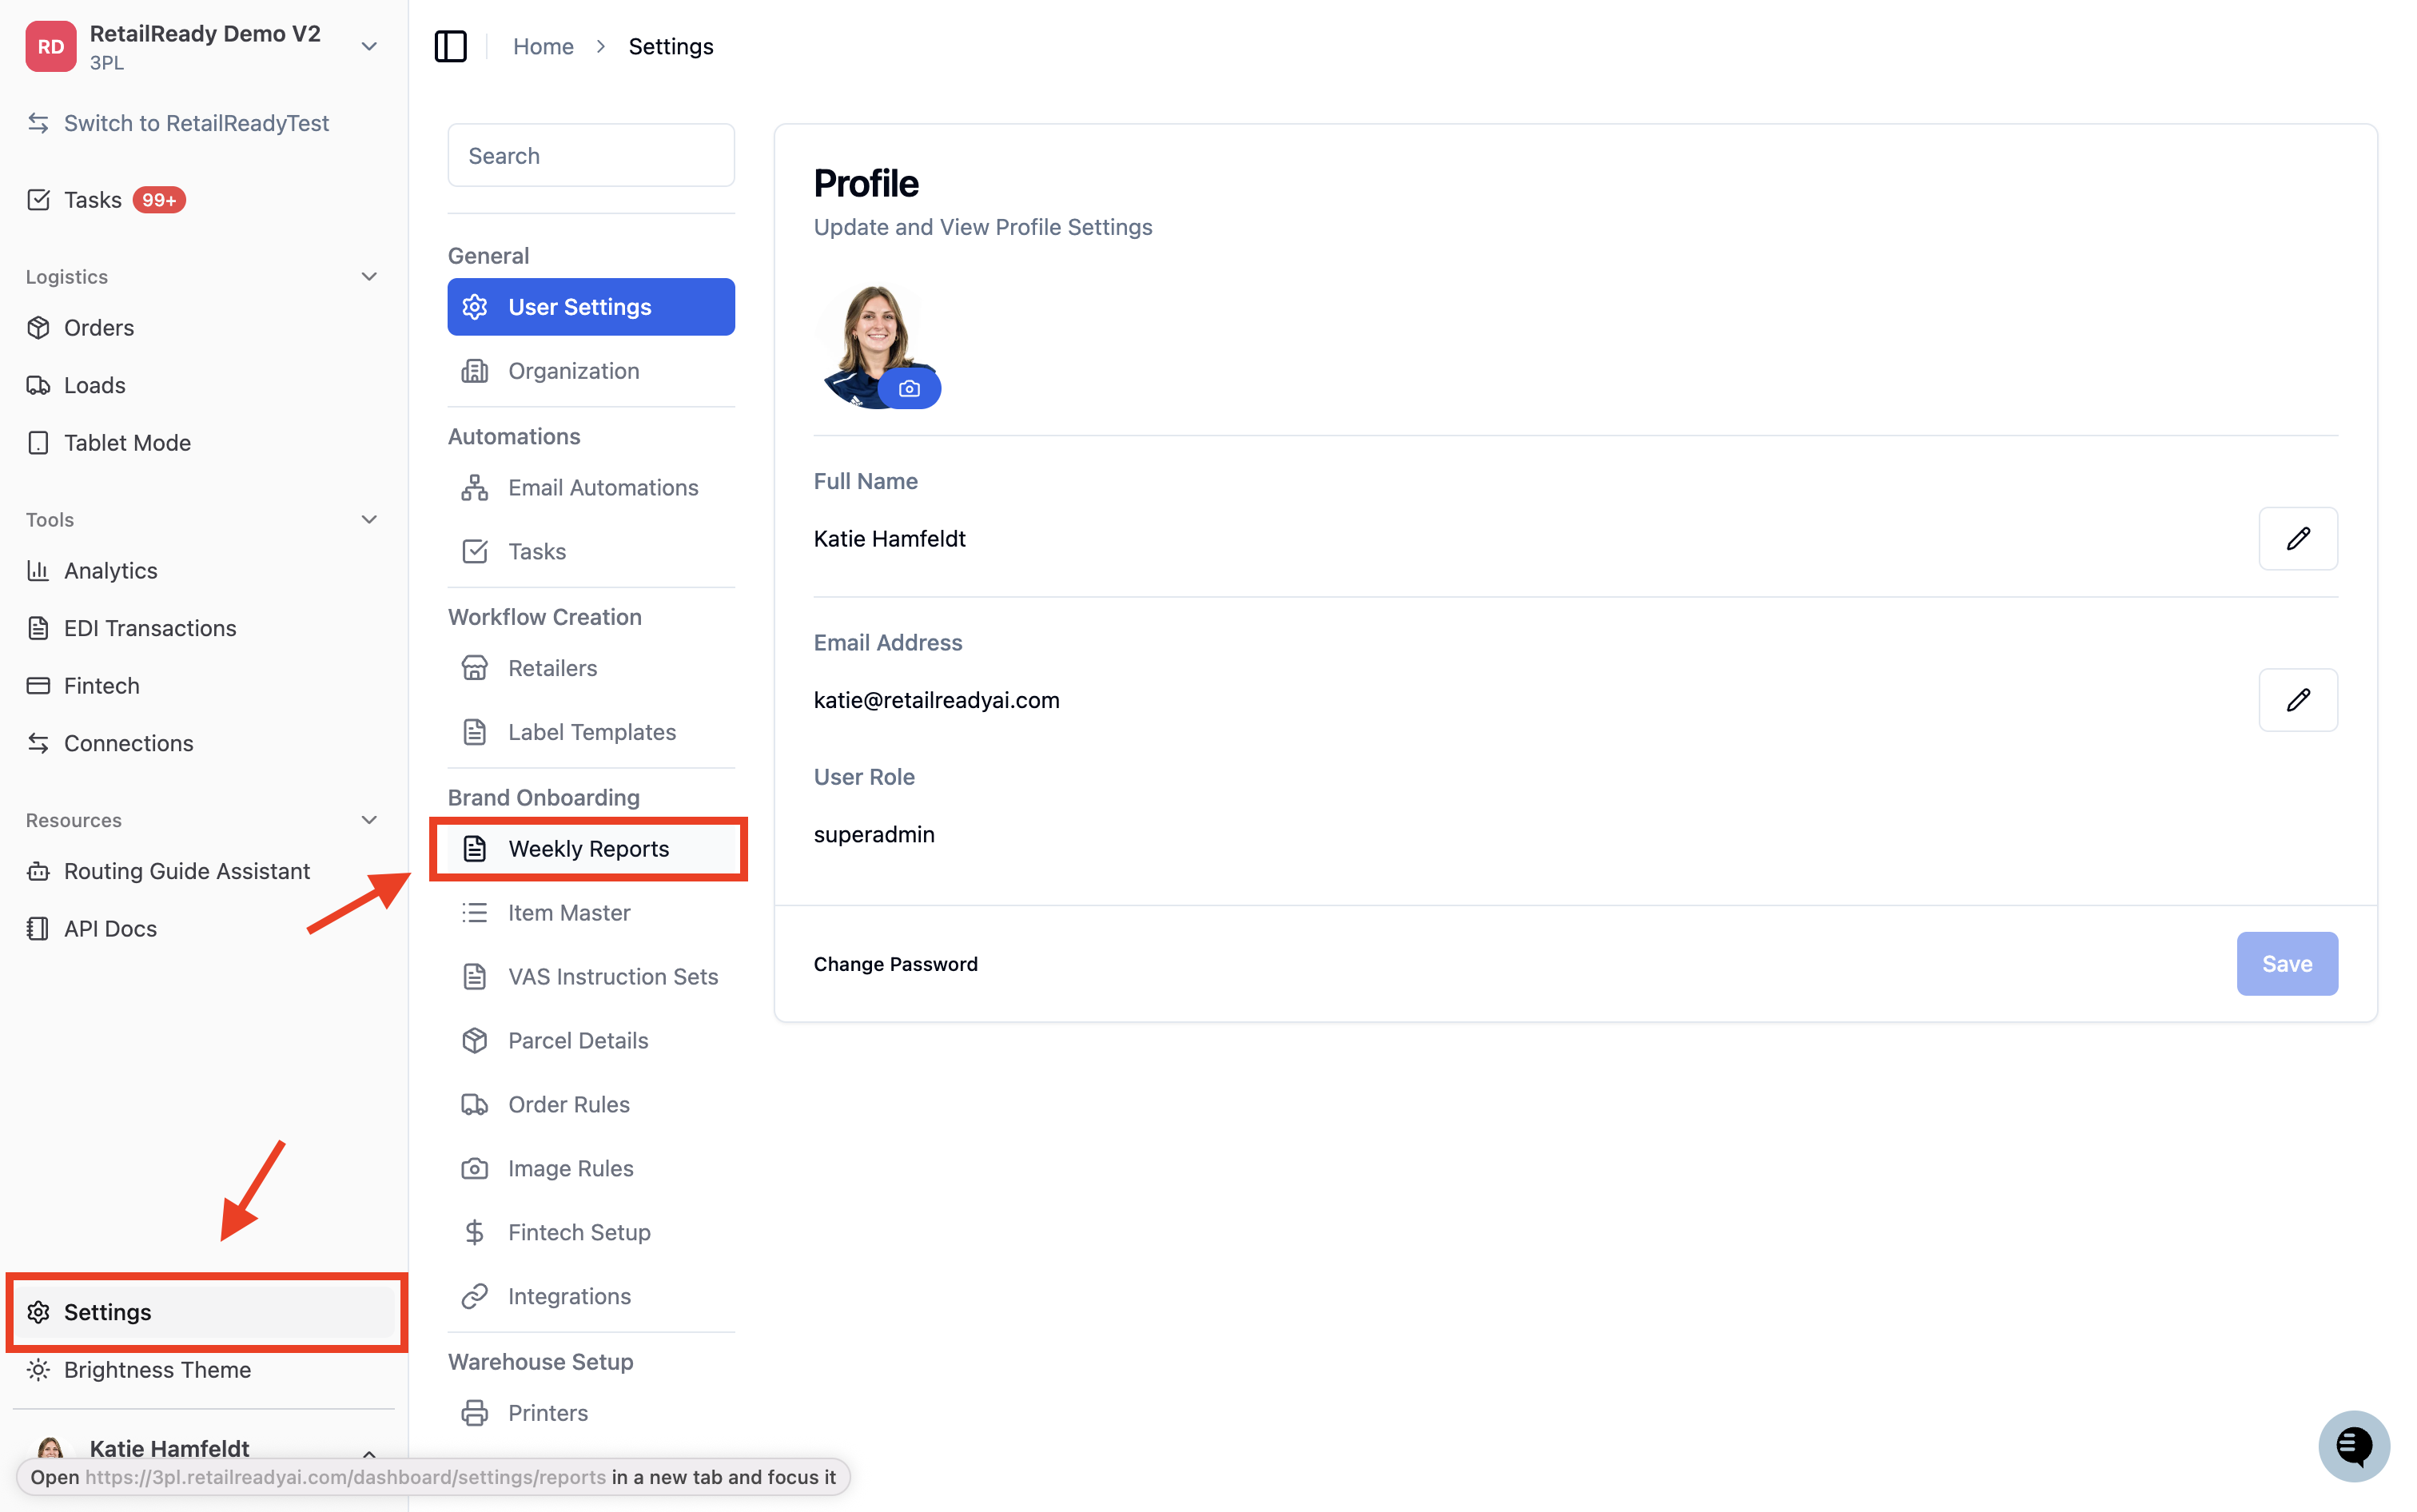Screen dimensions: 2417x1512
Task: Click the pencil icon next to Email Address
Action: point(2297,700)
